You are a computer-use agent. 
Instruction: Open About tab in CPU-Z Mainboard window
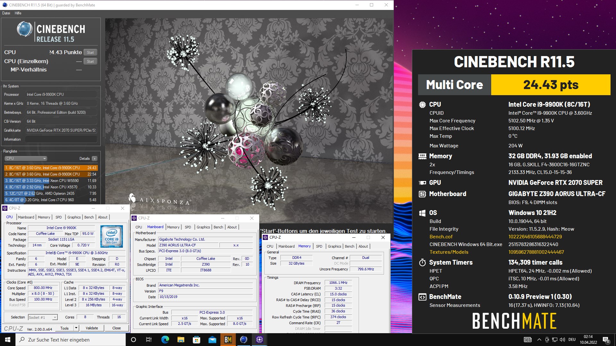click(x=232, y=227)
